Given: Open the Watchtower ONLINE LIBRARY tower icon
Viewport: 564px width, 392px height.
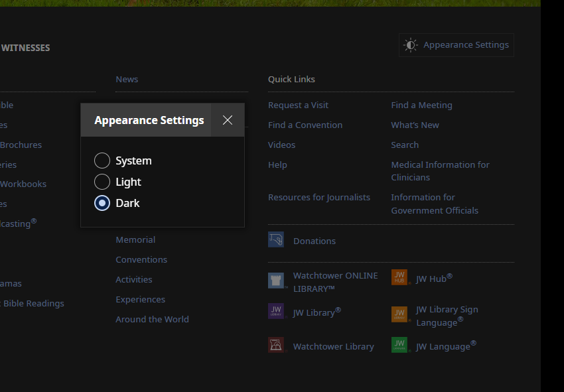Looking at the screenshot, I should [x=276, y=281].
